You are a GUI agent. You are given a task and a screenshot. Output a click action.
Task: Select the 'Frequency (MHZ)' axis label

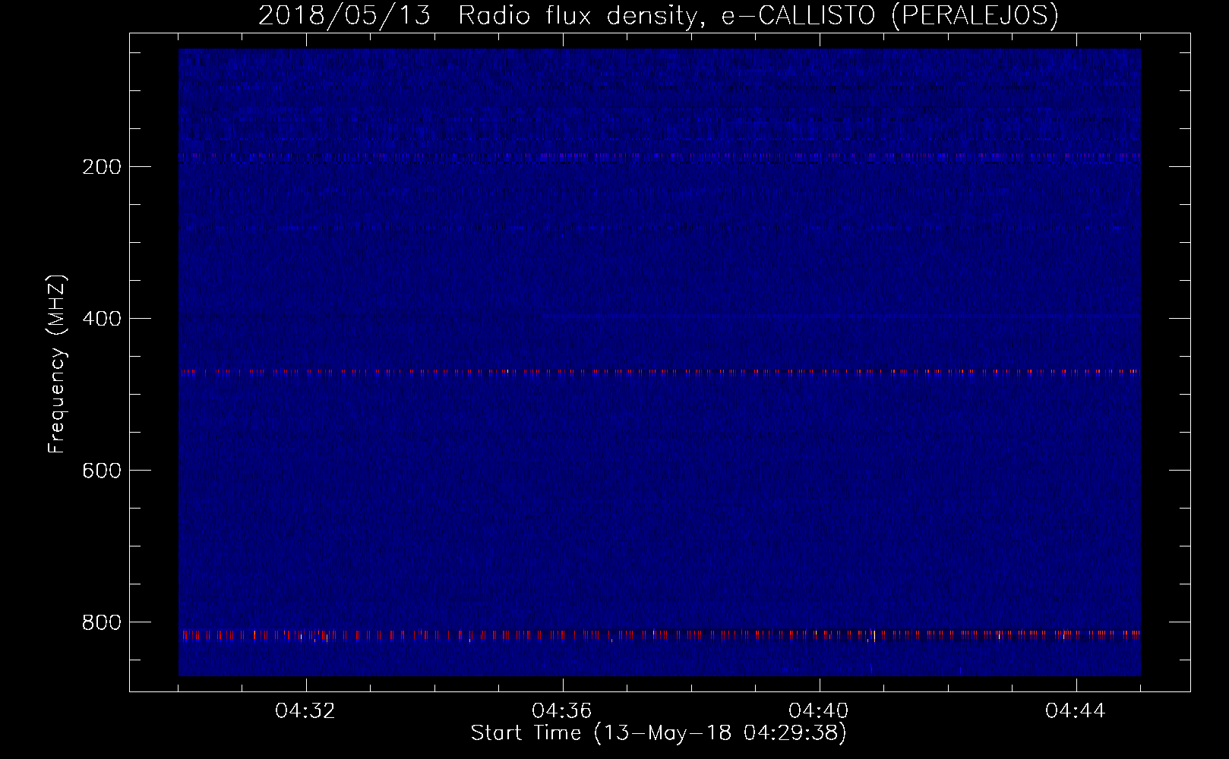click(x=57, y=364)
